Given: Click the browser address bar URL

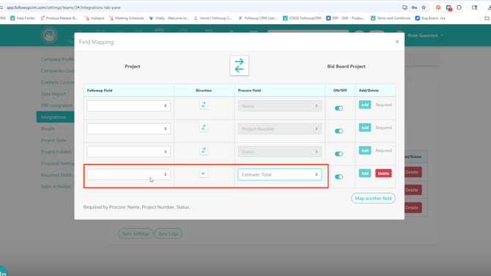Looking at the screenshot, I should (64, 7).
